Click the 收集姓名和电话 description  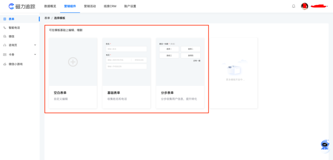(x=117, y=99)
